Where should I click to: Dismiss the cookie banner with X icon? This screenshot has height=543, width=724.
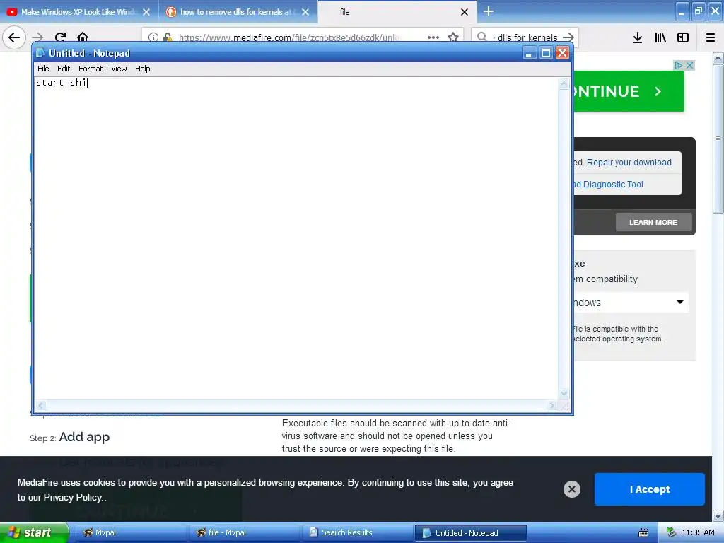(571, 489)
